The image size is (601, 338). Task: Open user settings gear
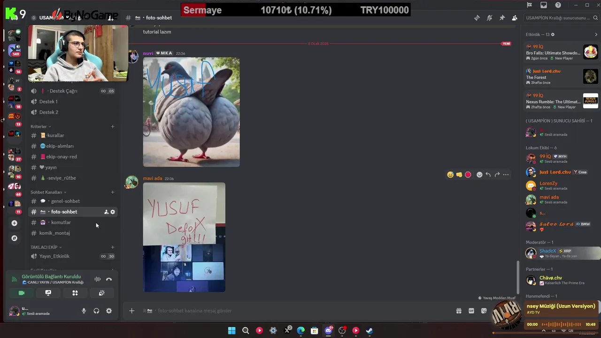[x=109, y=311]
